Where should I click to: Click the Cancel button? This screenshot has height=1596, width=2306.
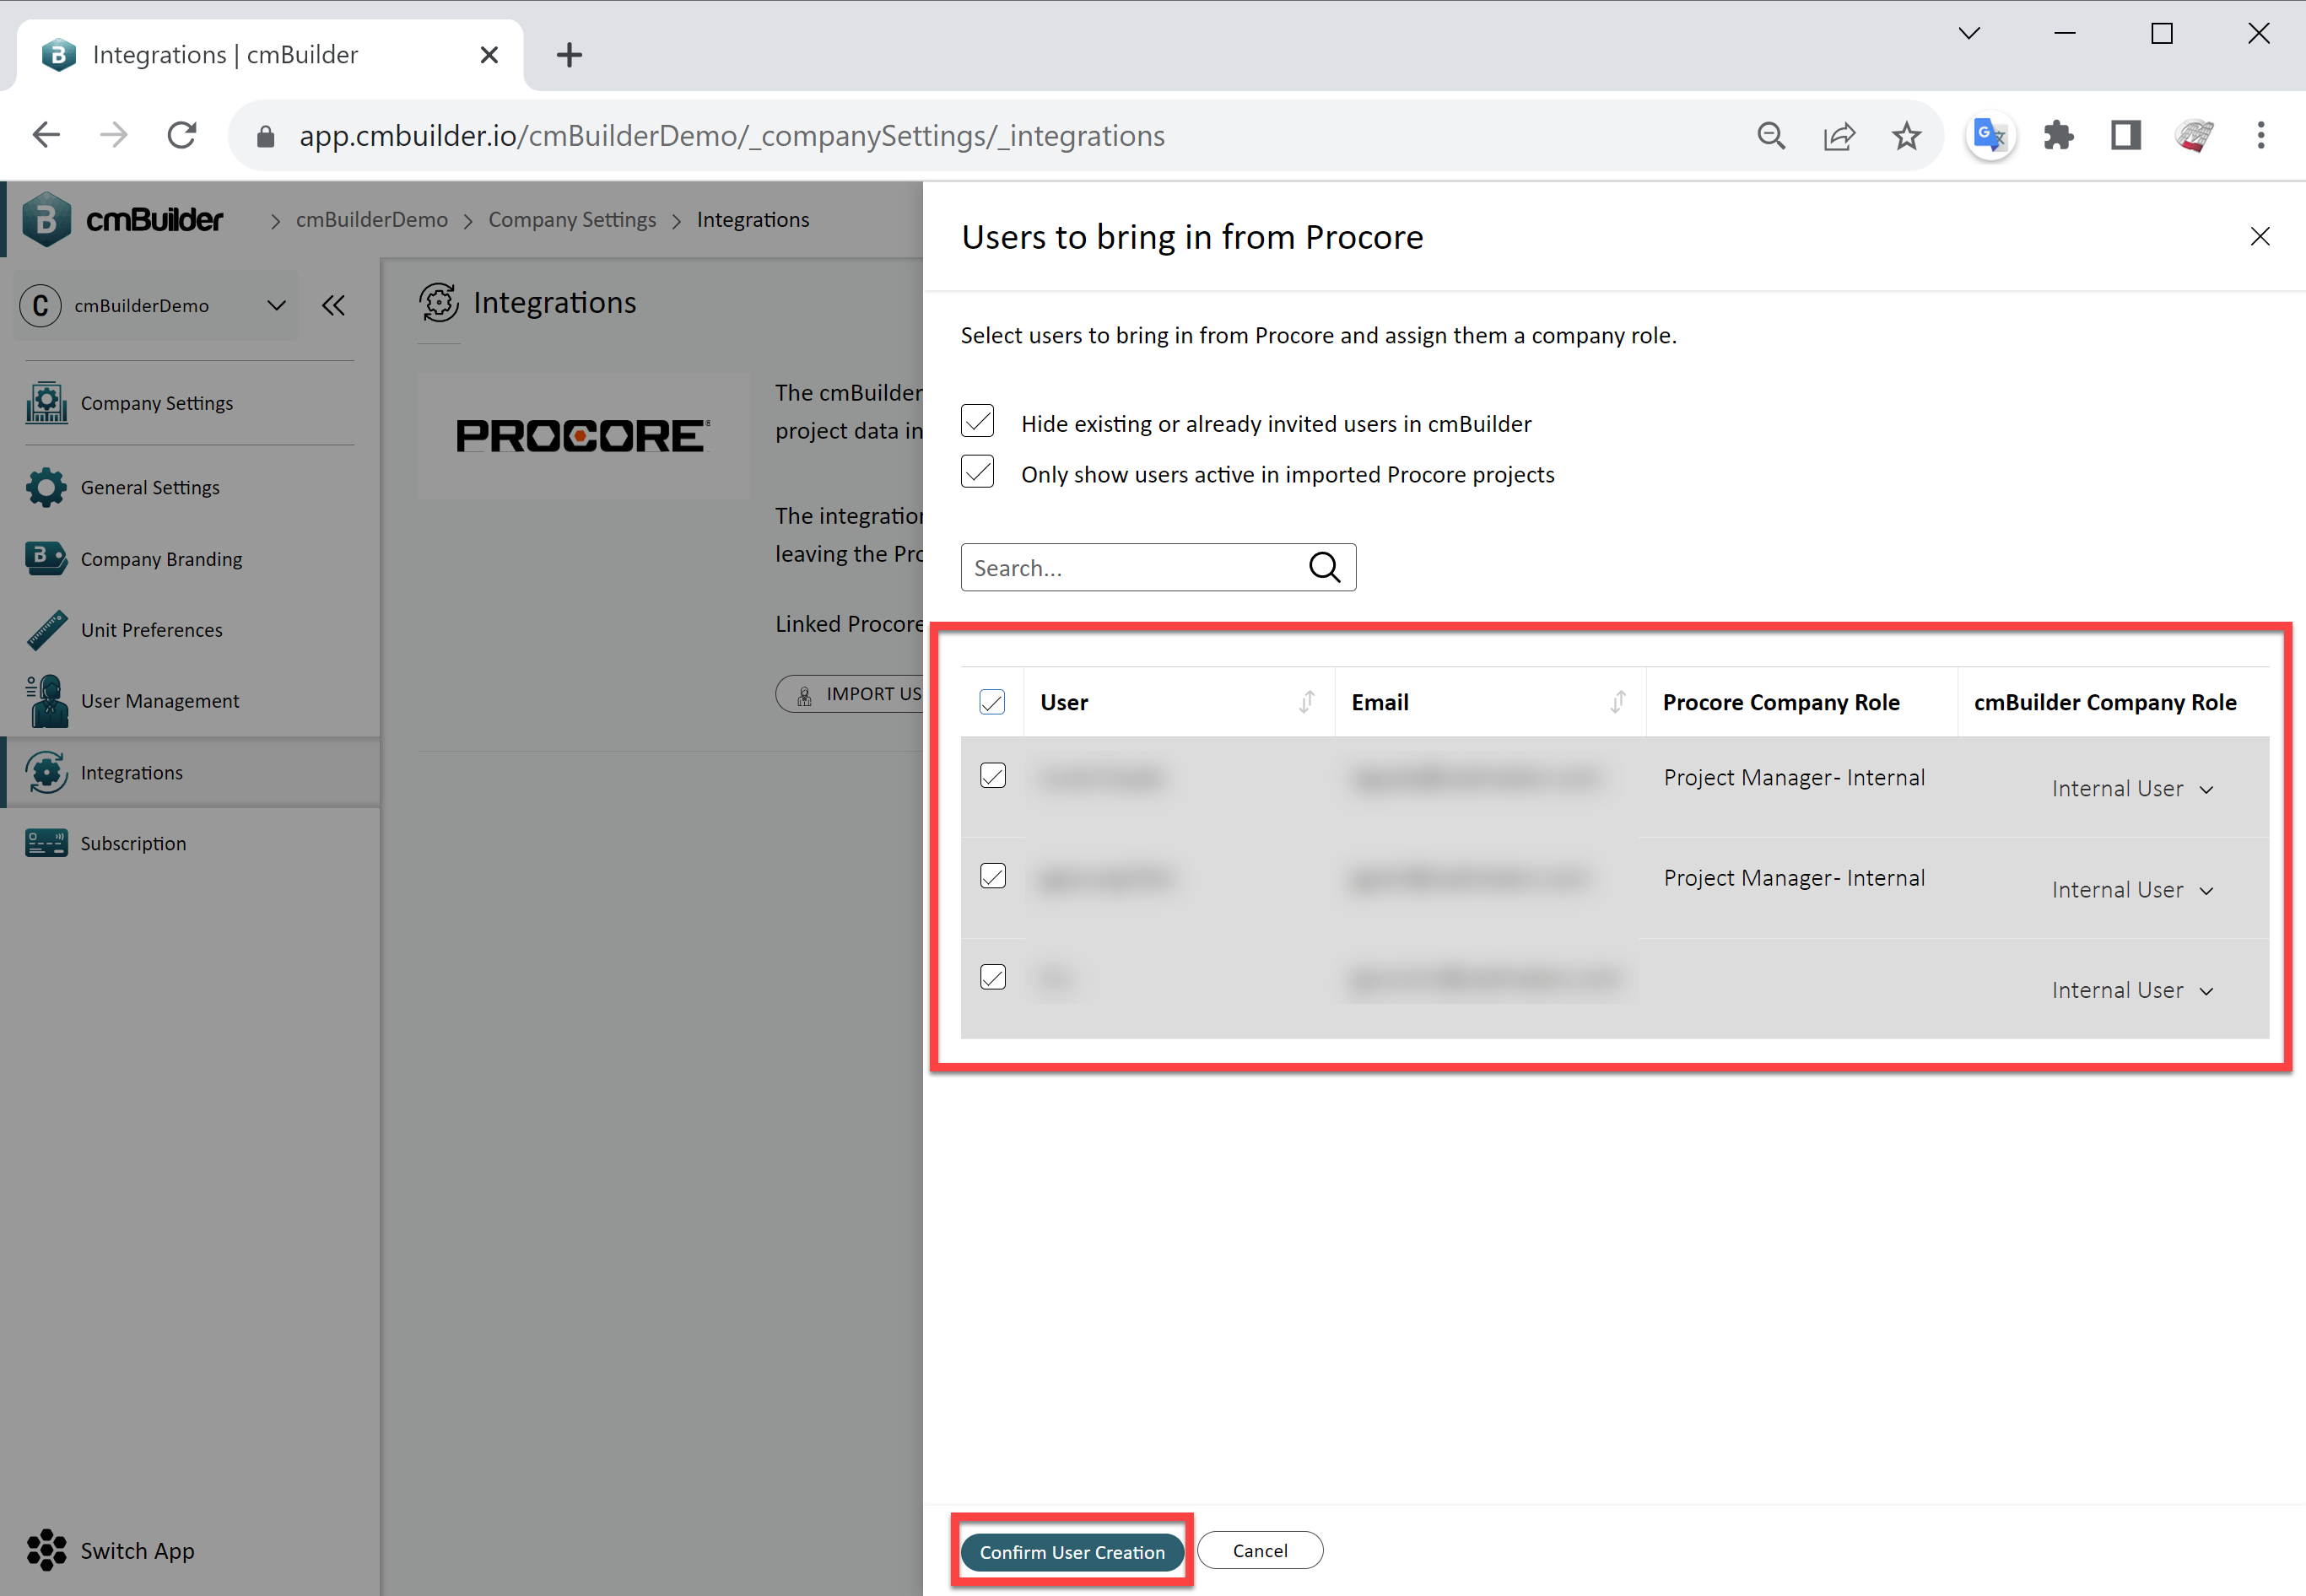[x=1260, y=1550]
